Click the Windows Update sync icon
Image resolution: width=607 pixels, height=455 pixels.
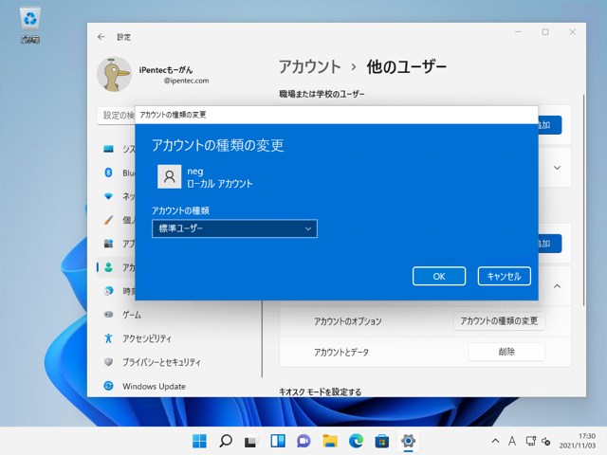click(x=108, y=386)
